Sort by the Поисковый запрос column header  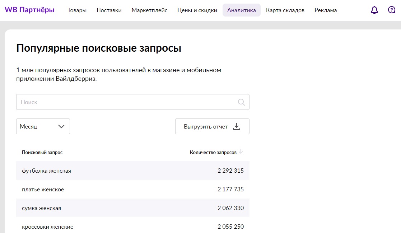[42, 153]
